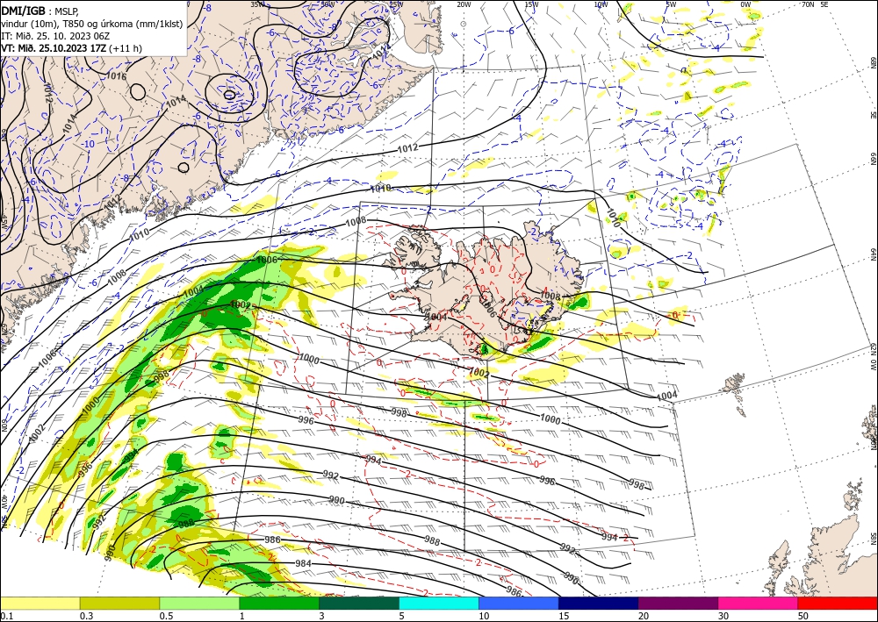Click the "15" legend value

564,616
